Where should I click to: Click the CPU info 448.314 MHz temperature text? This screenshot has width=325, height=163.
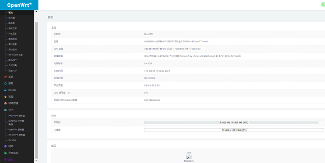(172, 49)
